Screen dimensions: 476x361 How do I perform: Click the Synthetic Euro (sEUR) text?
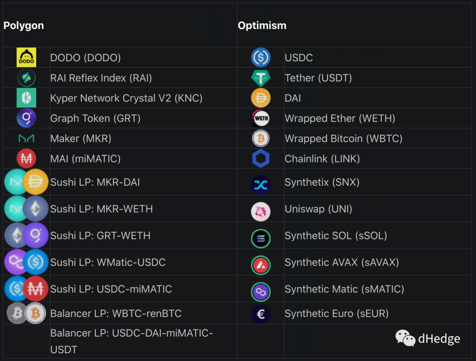[337, 313]
